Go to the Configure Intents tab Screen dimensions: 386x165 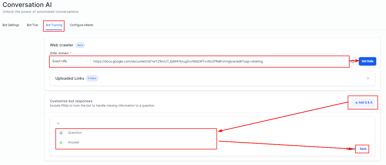coord(81,25)
